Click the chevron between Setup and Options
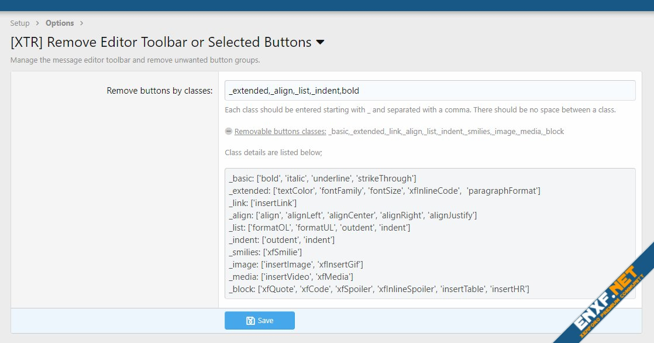The width and height of the screenshot is (654, 343). (37, 23)
